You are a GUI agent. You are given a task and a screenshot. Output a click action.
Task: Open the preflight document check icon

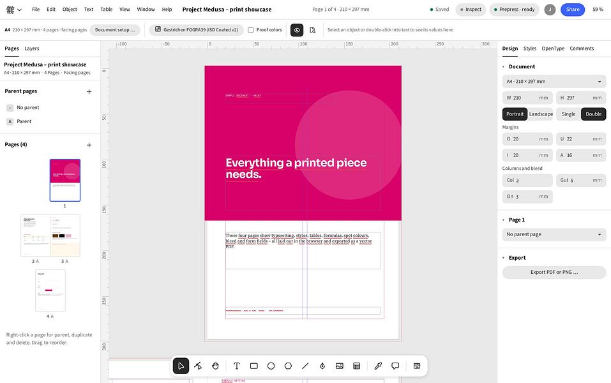[312, 30]
